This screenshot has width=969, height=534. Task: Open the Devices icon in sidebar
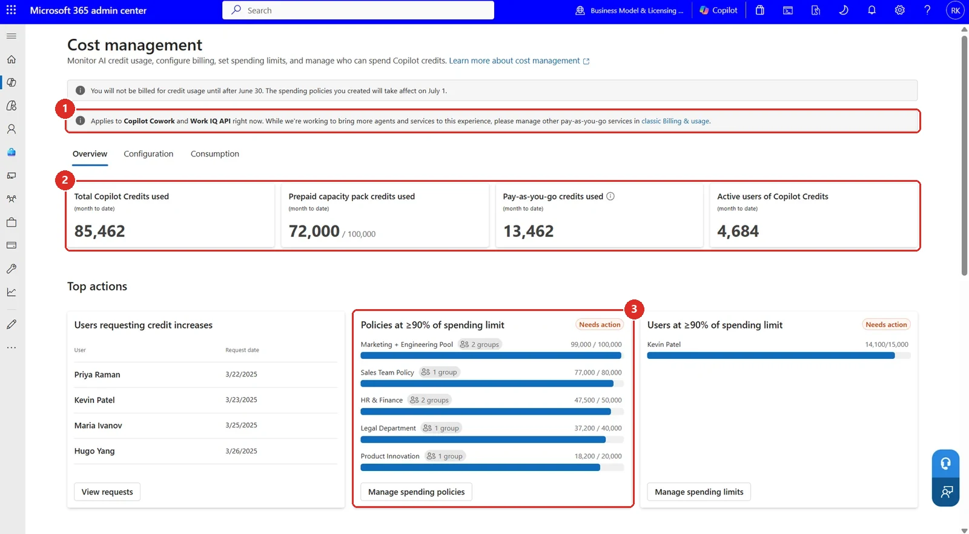(12, 176)
